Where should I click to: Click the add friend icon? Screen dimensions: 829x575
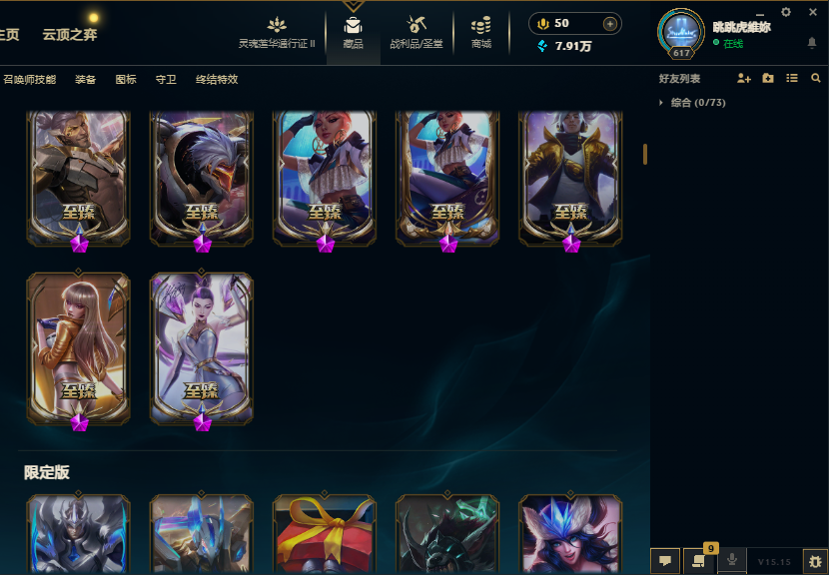pos(744,78)
